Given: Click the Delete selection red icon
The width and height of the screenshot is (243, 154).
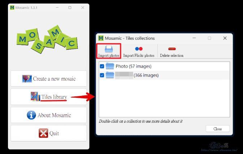Looking at the screenshot, I should coord(172,49).
